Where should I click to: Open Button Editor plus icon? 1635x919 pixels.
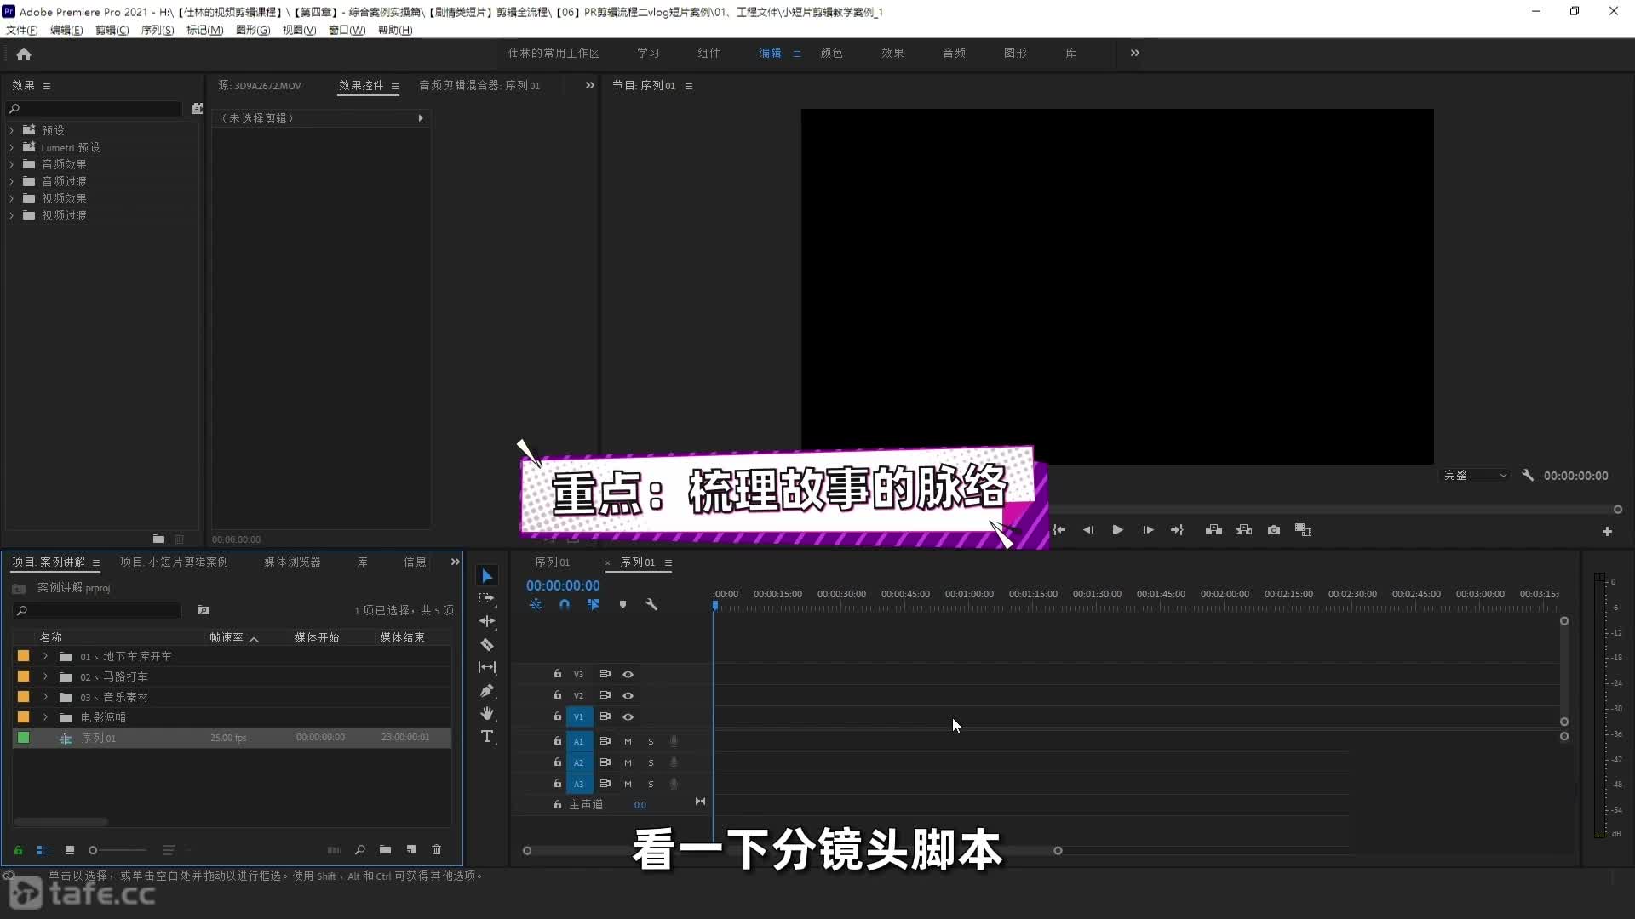(x=1607, y=531)
